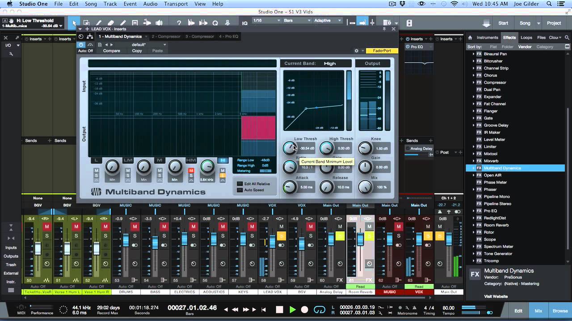Screen dimensions: 572x321
Task: Click the Compare button
Action: (x=111, y=51)
